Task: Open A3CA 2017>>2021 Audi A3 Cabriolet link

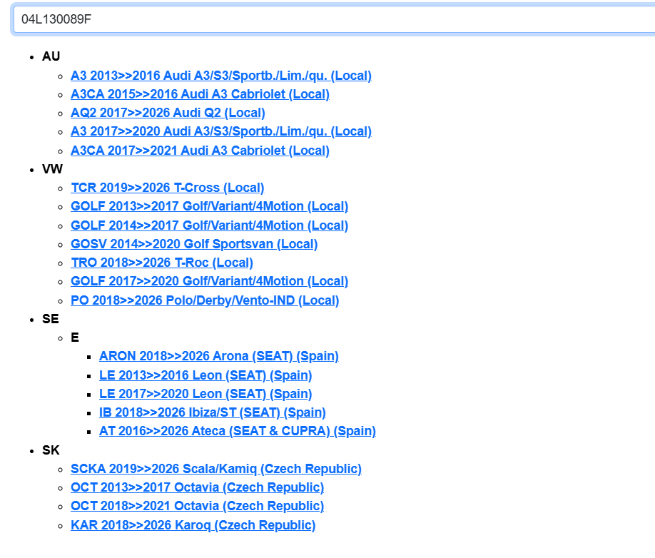Action: 200,151
